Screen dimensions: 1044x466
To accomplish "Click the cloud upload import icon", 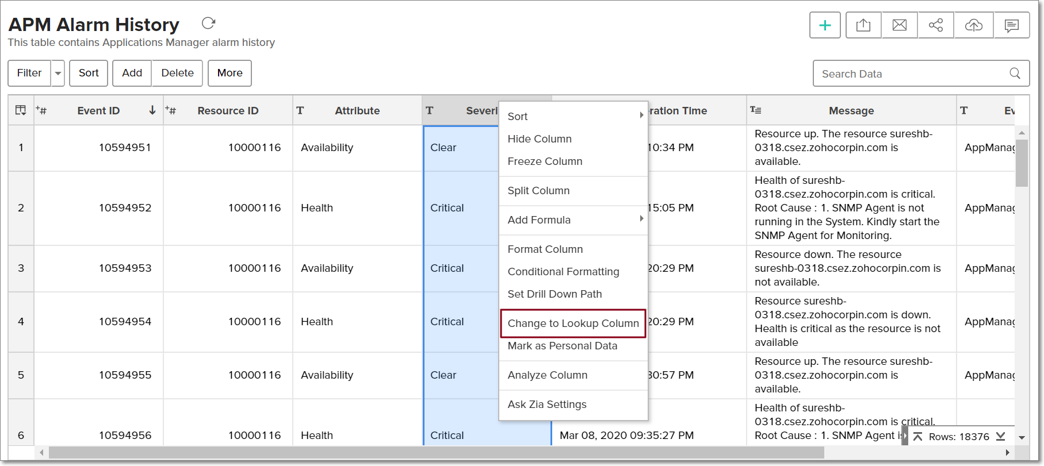I will pos(973,25).
